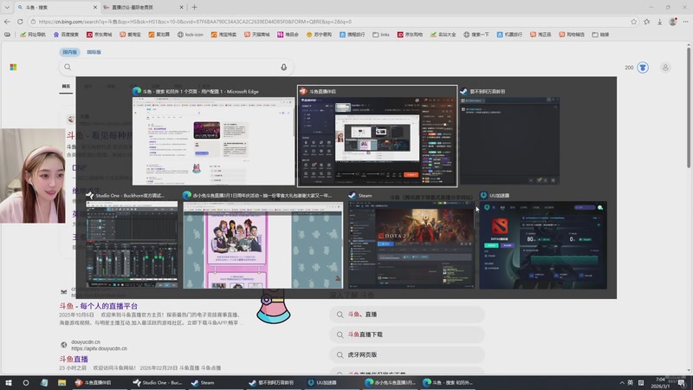Select the 国内版 Bing version tab
Screen dimensions: 693x390
pos(69,52)
